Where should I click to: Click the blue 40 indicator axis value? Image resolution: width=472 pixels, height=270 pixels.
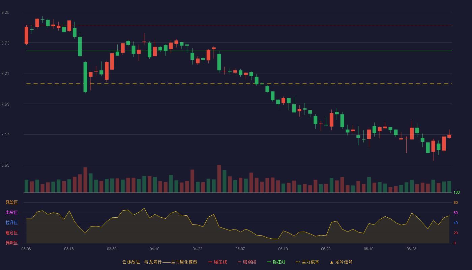click(455, 223)
